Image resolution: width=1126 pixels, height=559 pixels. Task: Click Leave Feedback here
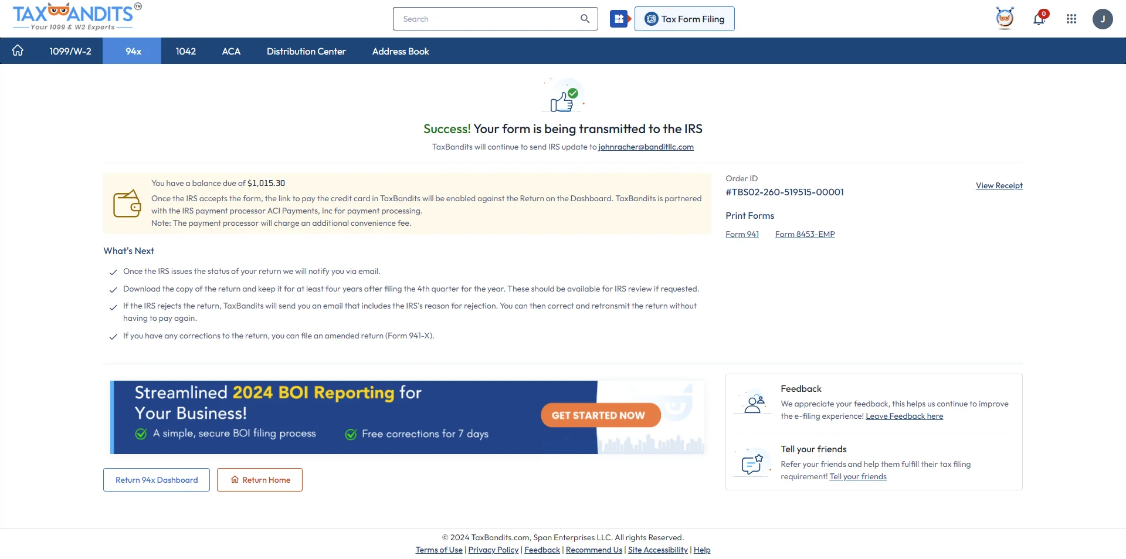pyautogui.click(x=904, y=416)
